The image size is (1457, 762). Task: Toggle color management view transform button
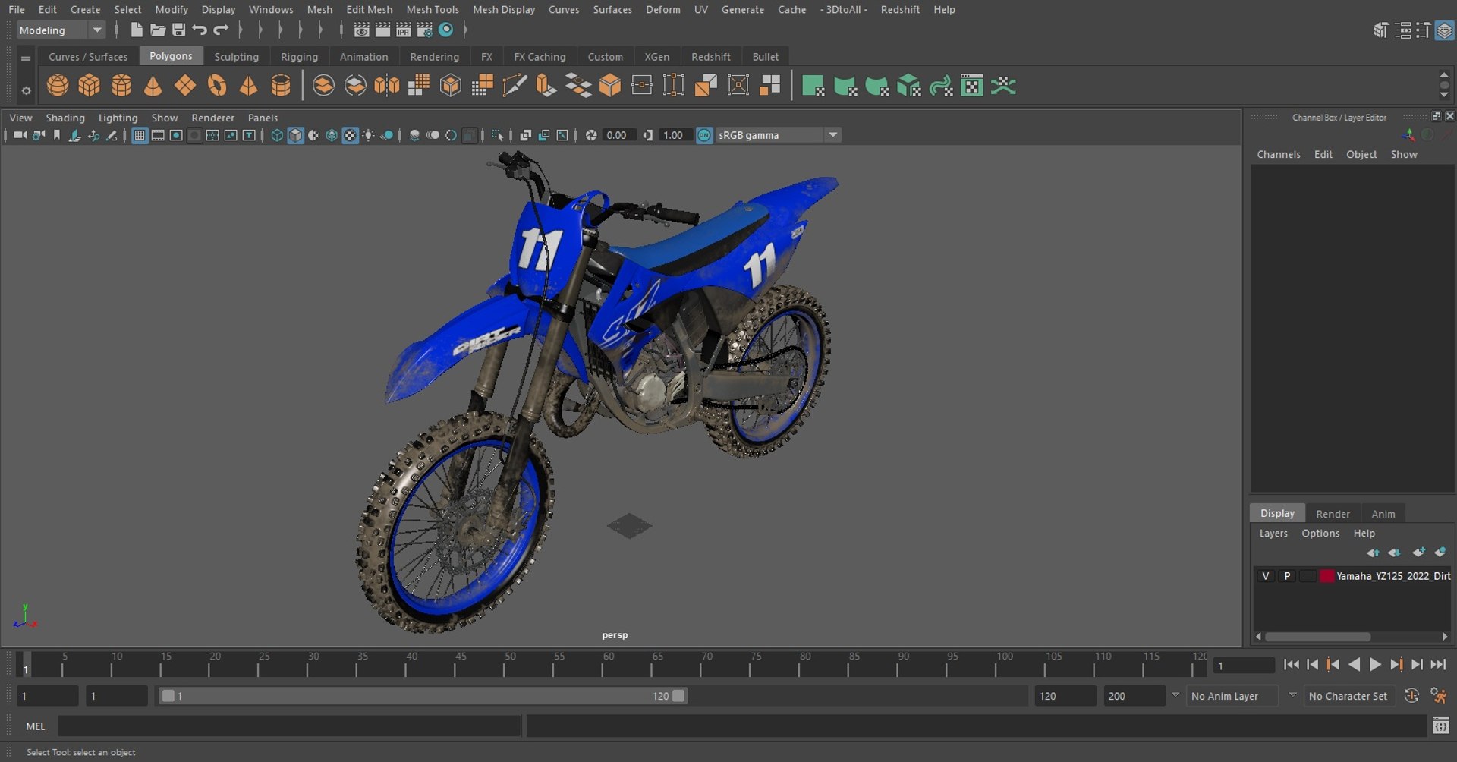click(704, 135)
